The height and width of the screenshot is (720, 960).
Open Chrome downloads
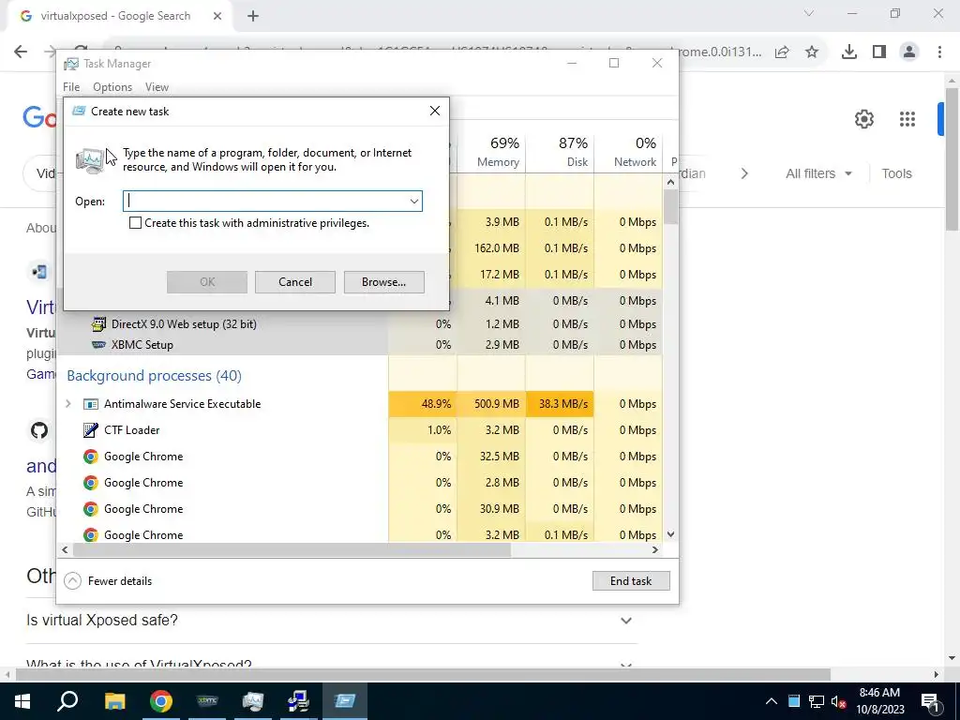pos(849,52)
